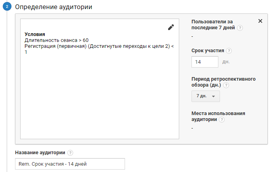The width and height of the screenshot is (271, 172).
Task: Open help for Пользователи за последние 7 дней
Action: (240, 28)
